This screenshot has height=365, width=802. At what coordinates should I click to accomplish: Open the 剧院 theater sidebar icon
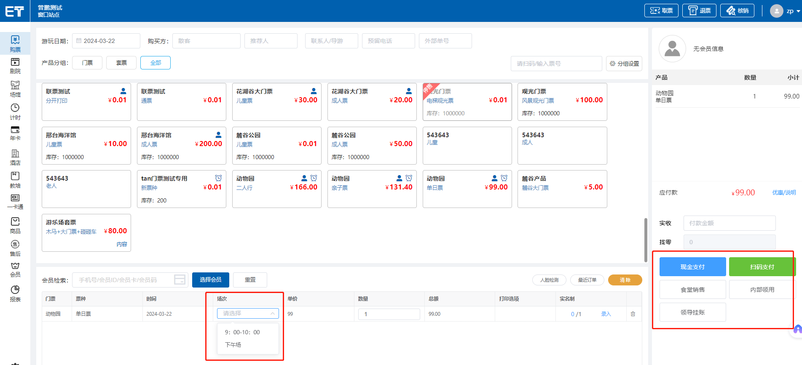tap(15, 66)
